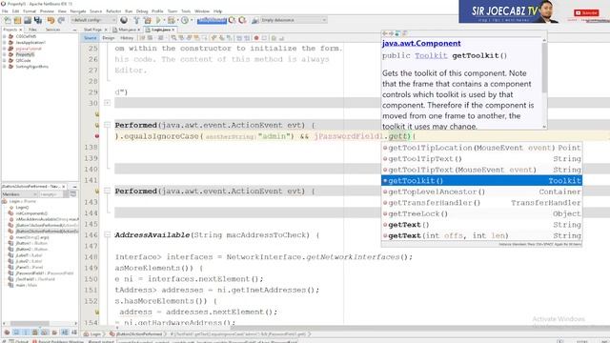Image resolution: width=610 pixels, height=343 pixels.
Task: Click the Build Project hammer icon
Action: [136, 20]
